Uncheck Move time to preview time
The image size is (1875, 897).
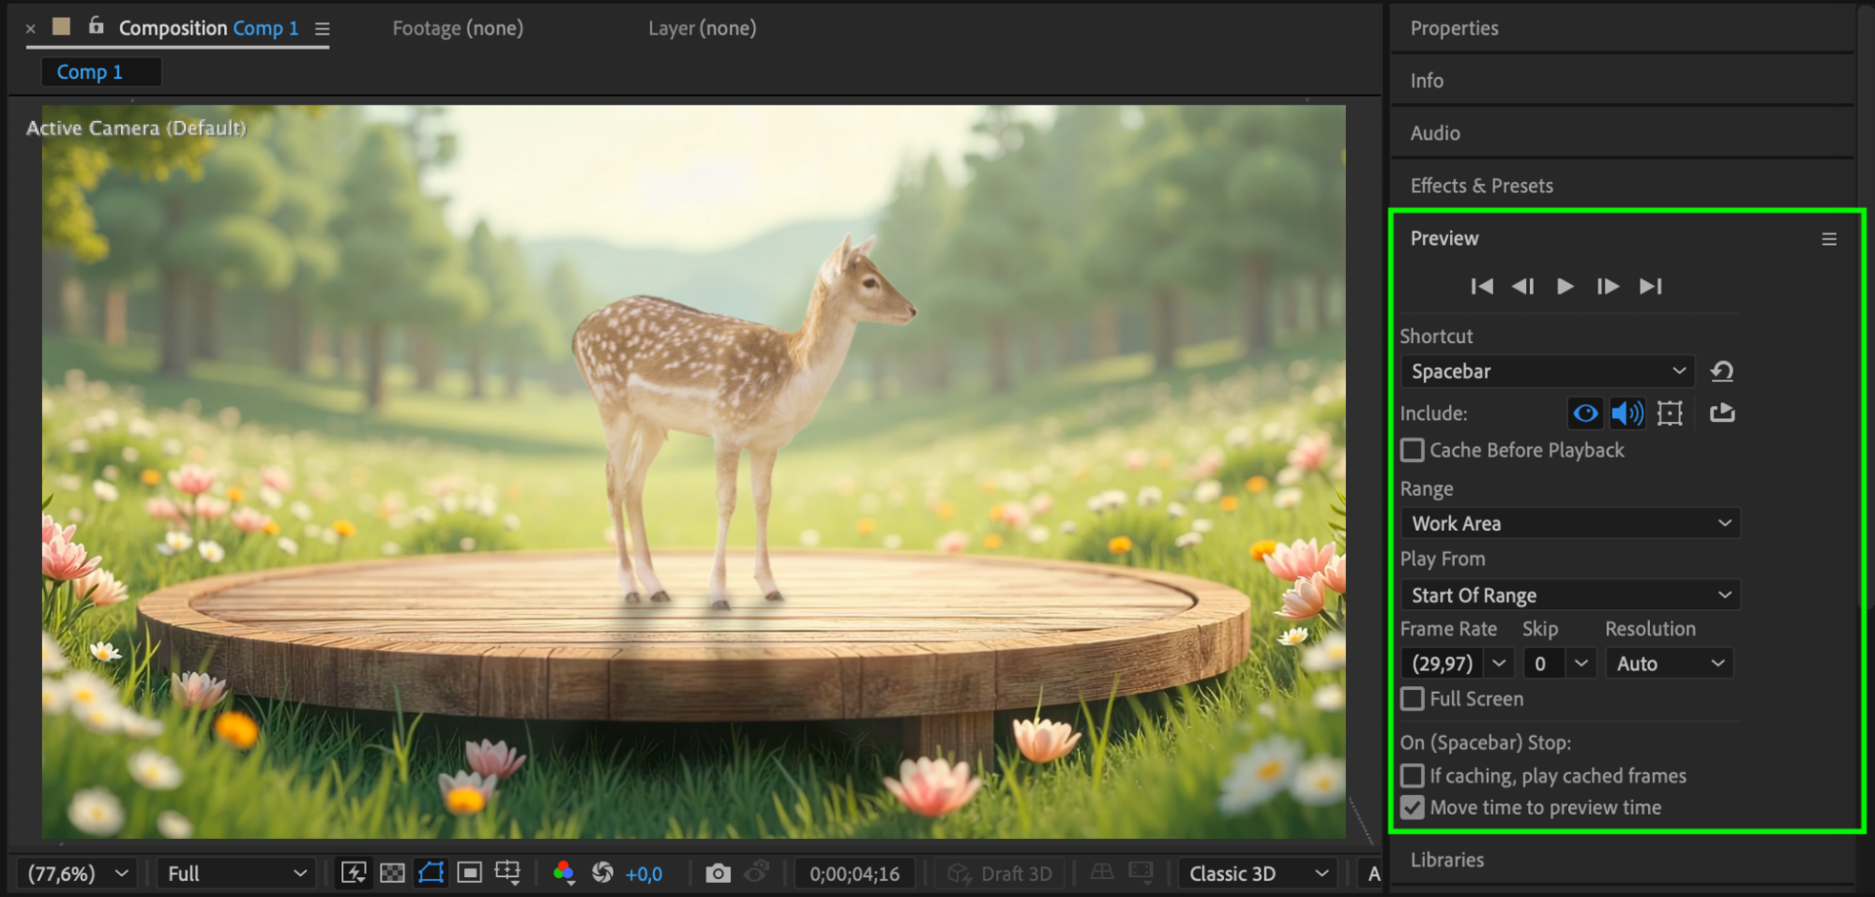click(x=1413, y=808)
